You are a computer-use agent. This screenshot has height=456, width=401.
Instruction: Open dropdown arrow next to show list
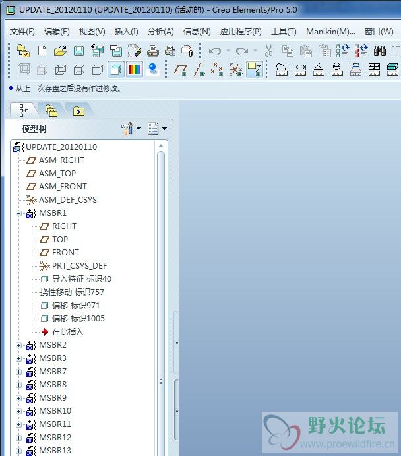click(164, 129)
